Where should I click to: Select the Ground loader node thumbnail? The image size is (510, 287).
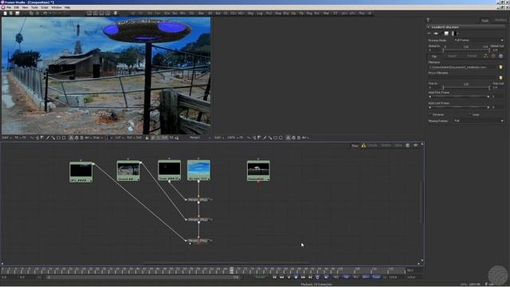(128, 171)
